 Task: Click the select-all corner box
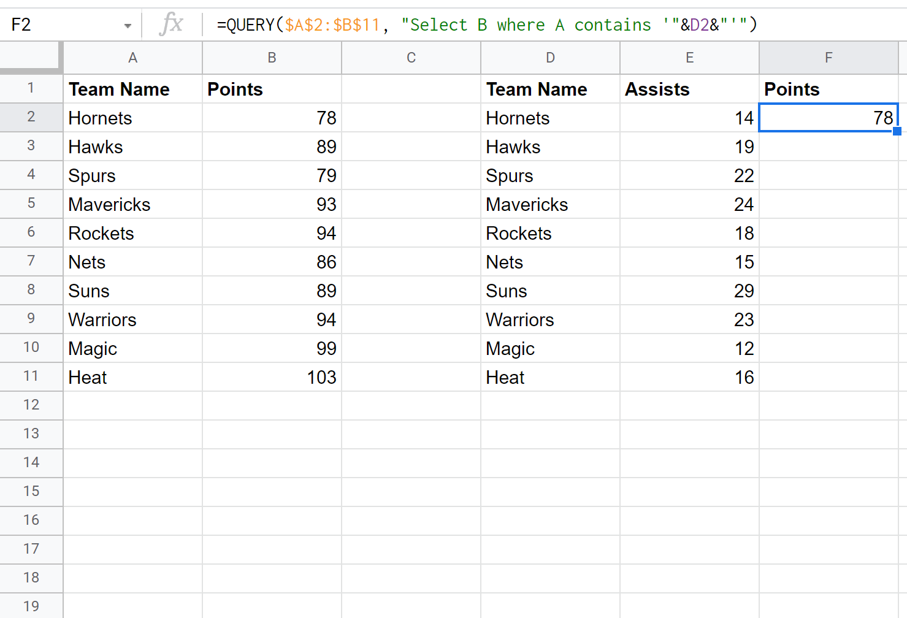[31, 58]
